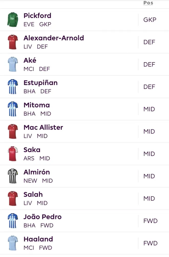Viewport: 169px width, 257px height.
Task: Click Salah's red Liverpool shirt icon
Action: 13,199
